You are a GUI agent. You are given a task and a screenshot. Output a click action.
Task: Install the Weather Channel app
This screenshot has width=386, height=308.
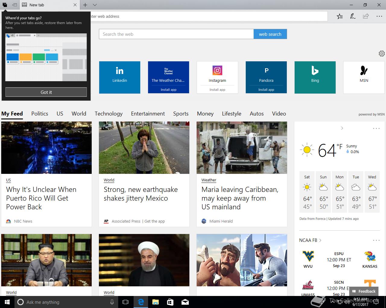[x=169, y=90]
